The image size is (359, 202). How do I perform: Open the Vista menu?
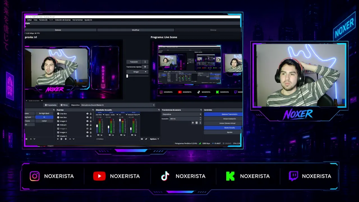[x=35, y=20]
